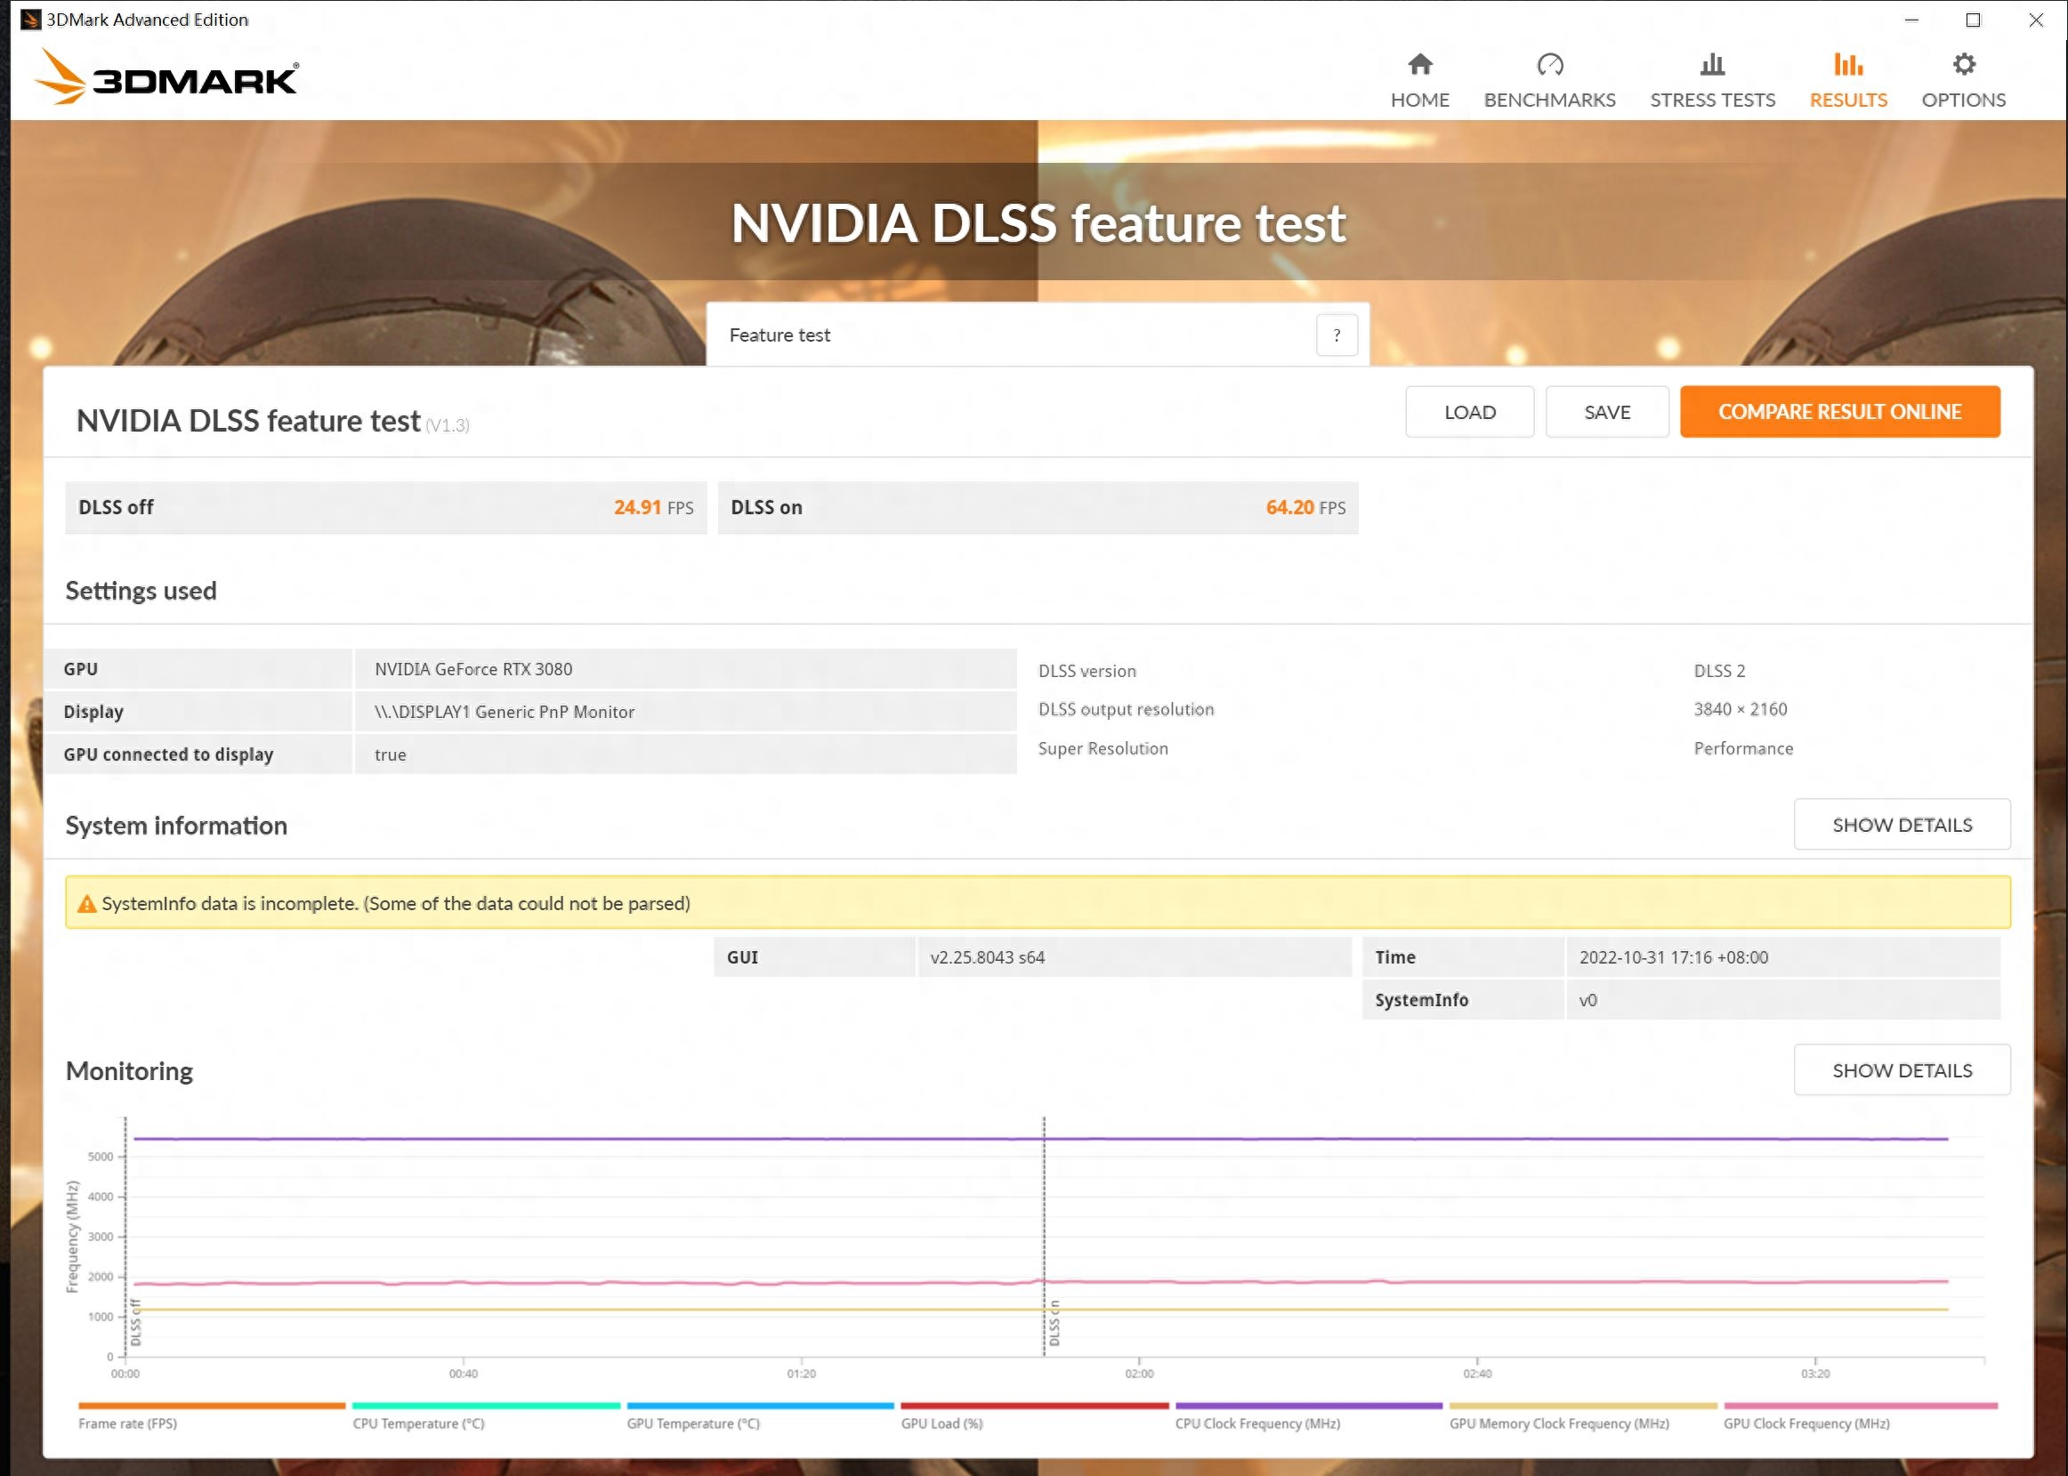This screenshot has height=1476, width=2068.
Task: Open the Feature test help question mark
Action: [x=1337, y=335]
